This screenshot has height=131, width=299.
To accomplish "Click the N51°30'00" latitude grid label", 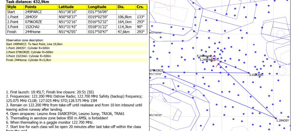I will [156, 74].
